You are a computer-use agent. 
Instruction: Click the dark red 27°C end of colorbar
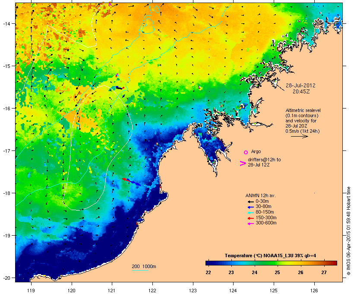pyautogui.click(x=335, y=263)
